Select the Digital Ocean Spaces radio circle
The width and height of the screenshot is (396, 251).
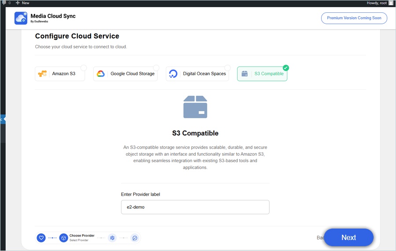click(x=227, y=68)
